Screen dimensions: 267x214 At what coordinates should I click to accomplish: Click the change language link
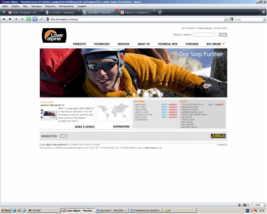(205, 28)
